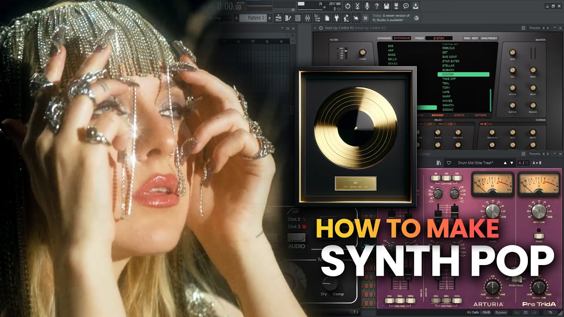Add a new pattern with plus button
564x317 pixels.
270,18
